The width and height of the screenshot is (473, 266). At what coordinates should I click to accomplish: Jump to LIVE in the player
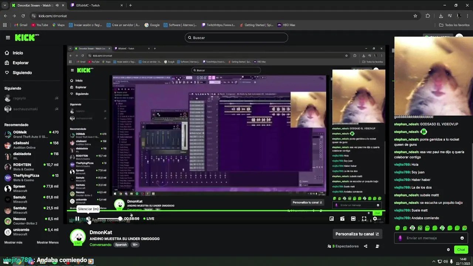pos(149,219)
